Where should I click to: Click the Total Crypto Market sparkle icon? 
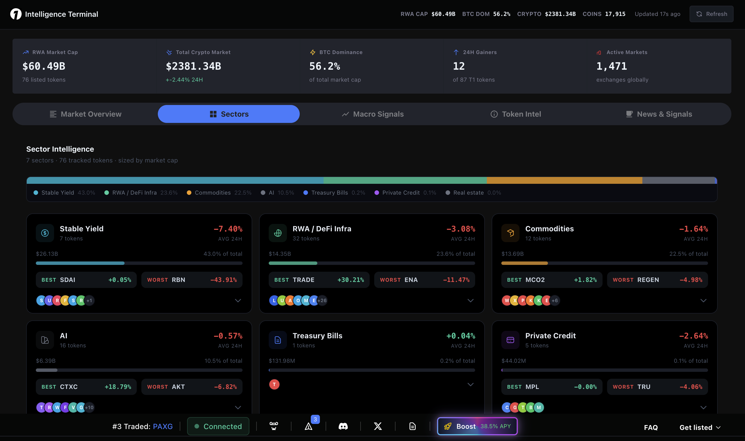169,52
